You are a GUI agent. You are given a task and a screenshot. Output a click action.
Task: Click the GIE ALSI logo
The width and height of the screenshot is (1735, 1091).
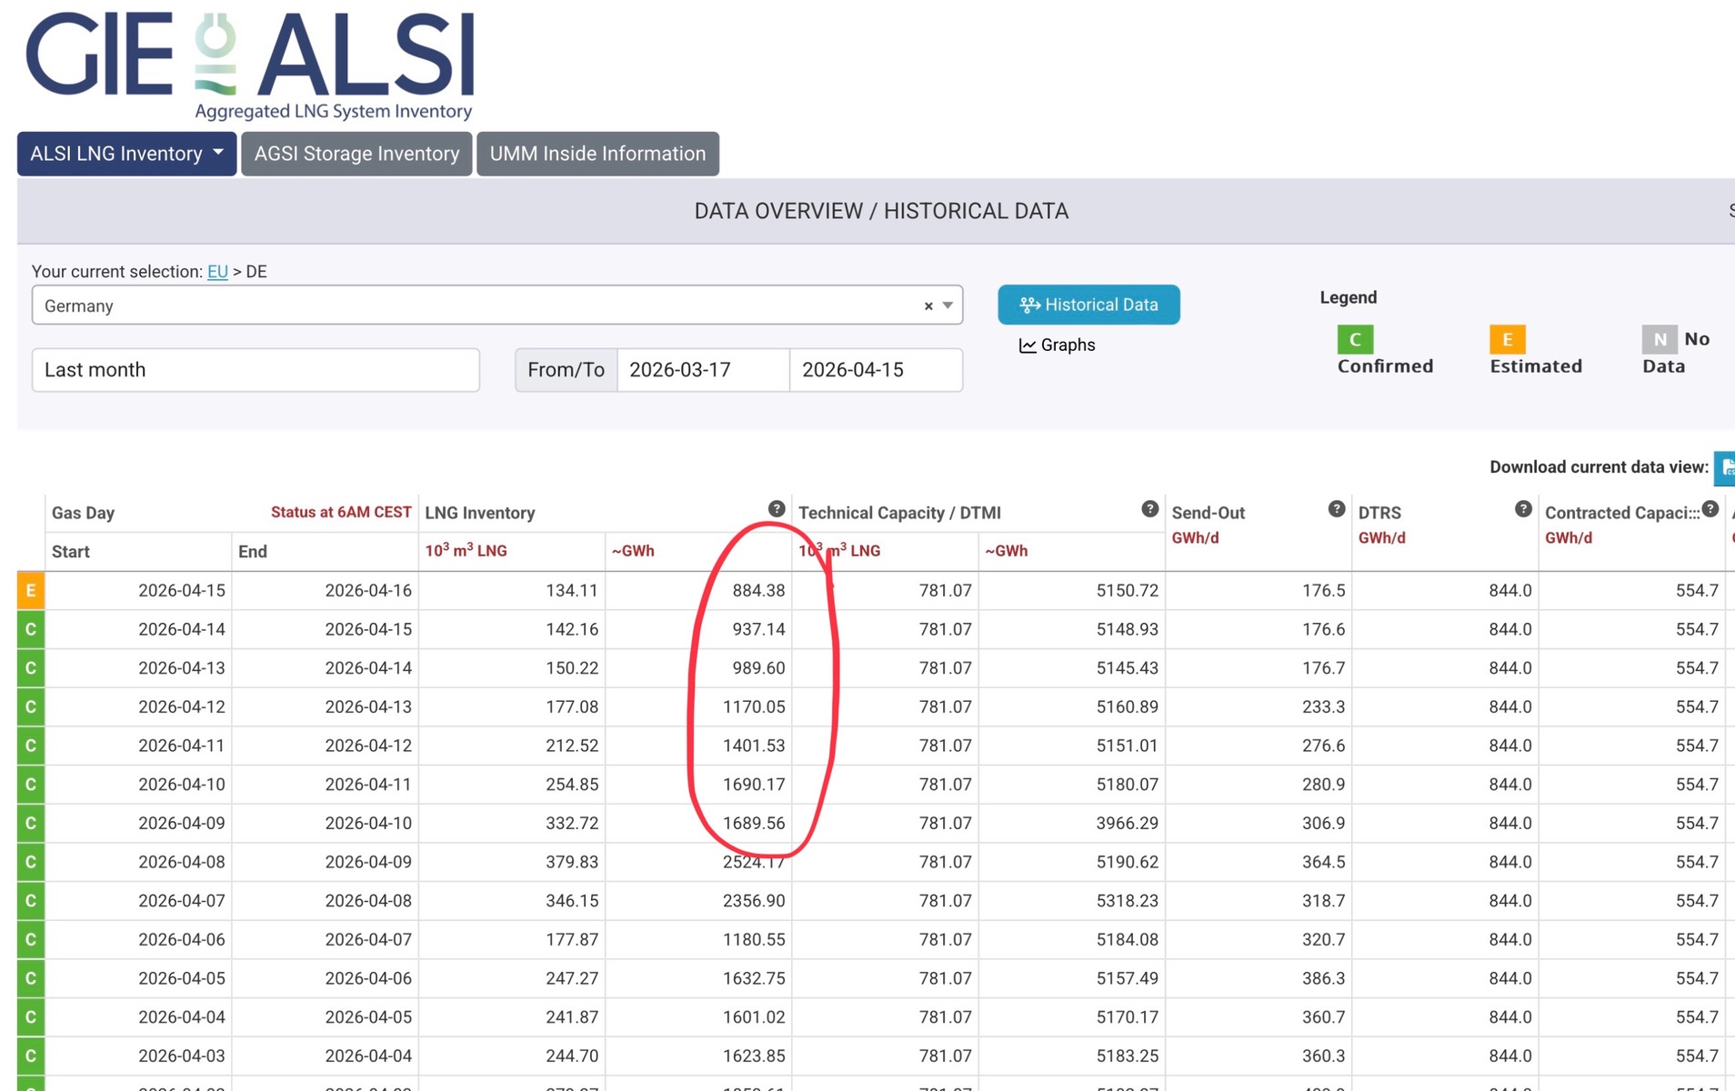[250, 65]
